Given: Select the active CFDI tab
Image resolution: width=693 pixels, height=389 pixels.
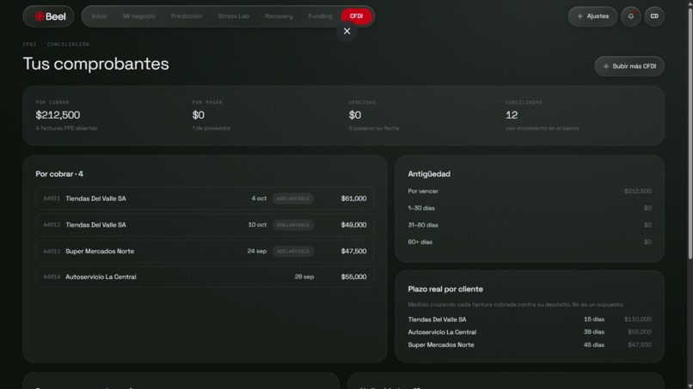Looking at the screenshot, I should coord(356,16).
